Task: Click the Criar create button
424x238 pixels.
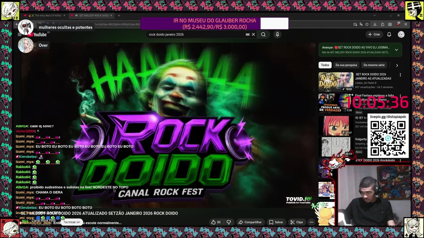Action: coord(374,34)
